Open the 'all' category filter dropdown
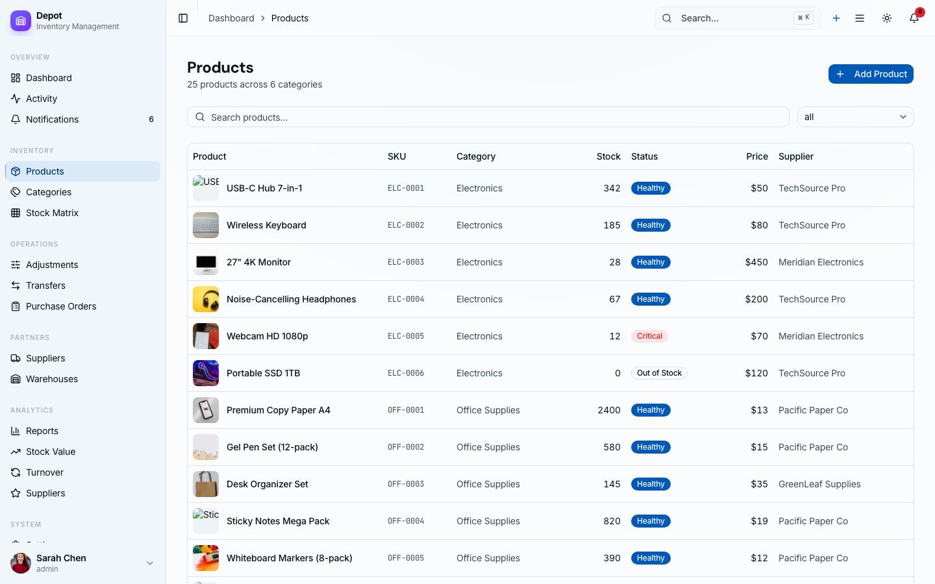The image size is (935, 584). 855,117
